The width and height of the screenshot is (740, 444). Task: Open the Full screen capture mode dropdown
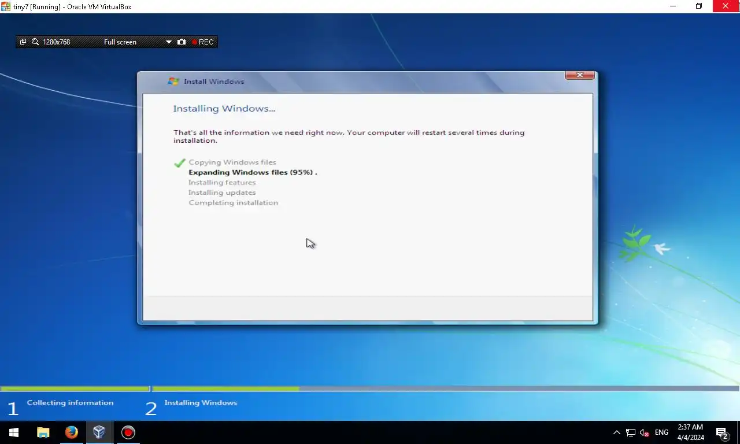[x=138, y=42]
